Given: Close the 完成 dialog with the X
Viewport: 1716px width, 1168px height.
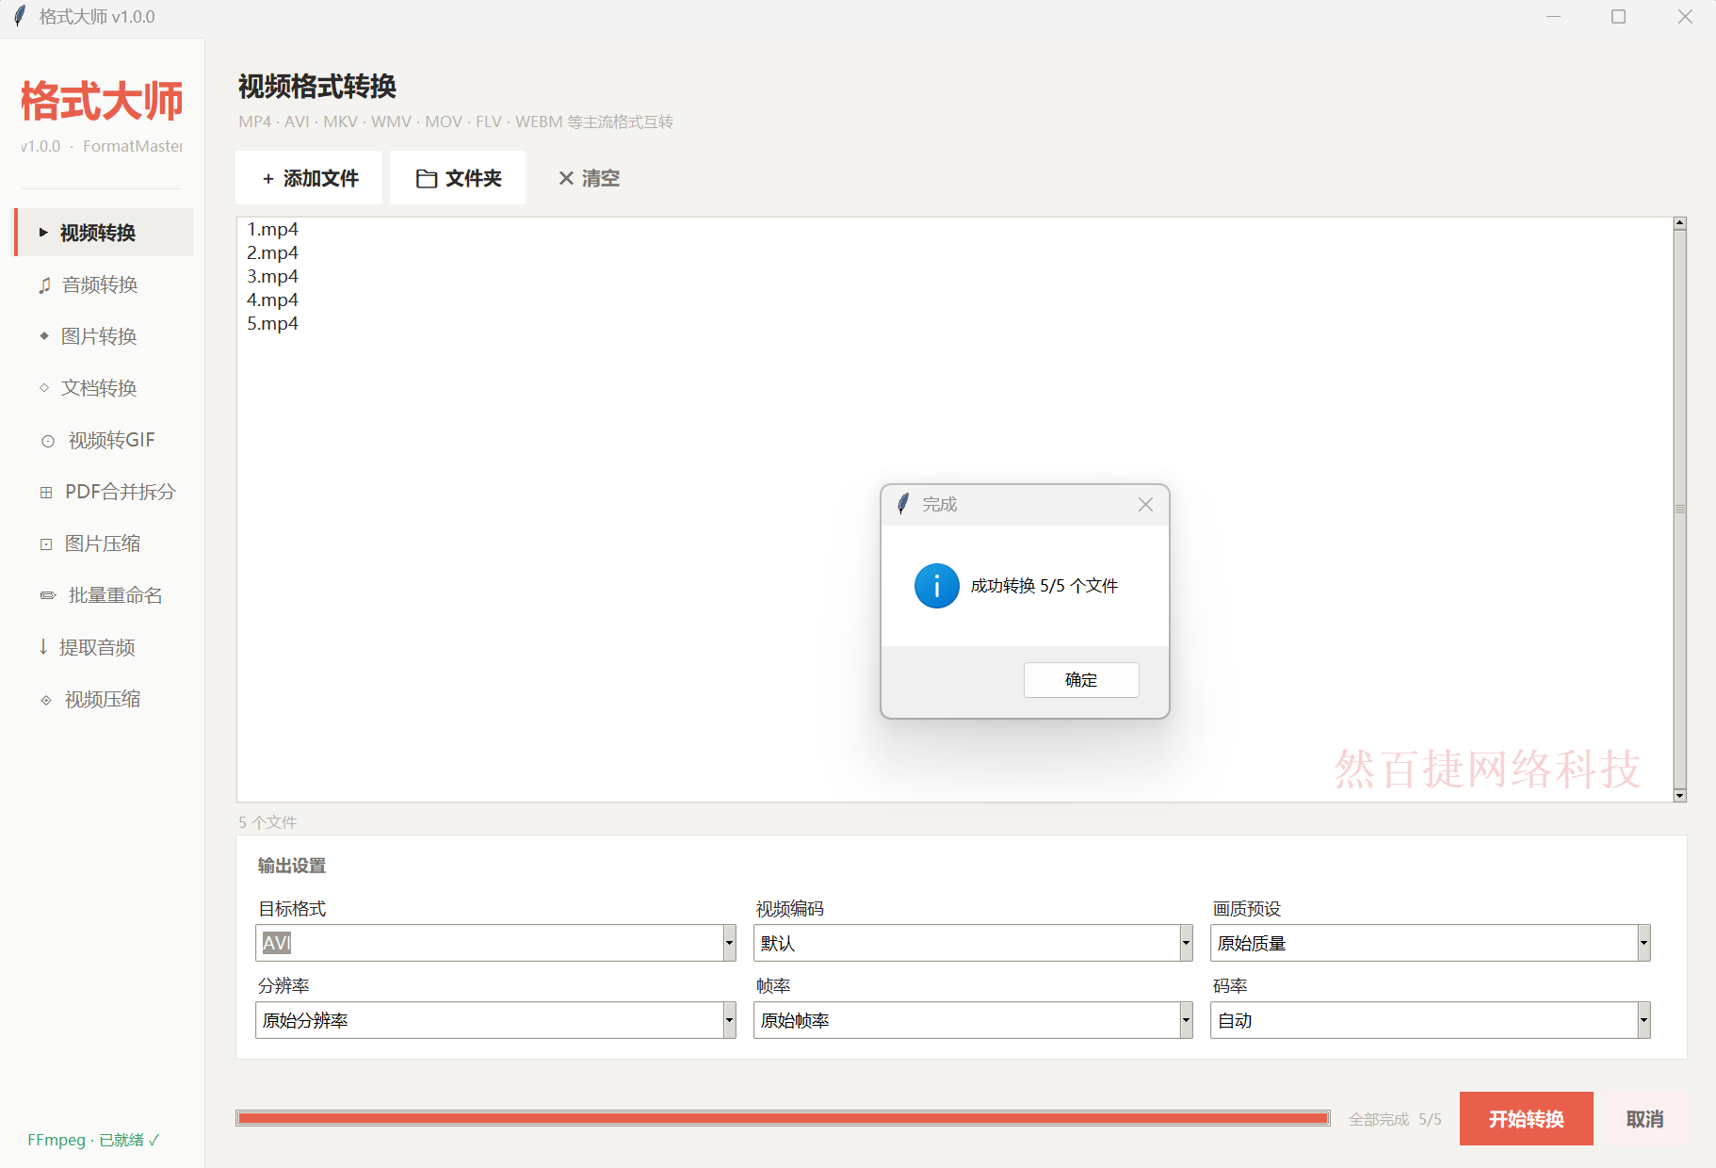Looking at the screenshot, I should (1145, 505).
